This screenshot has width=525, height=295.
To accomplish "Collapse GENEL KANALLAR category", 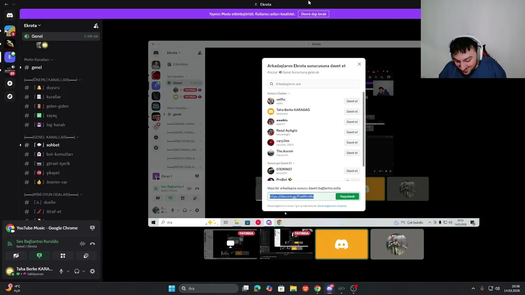I will tap(51, 137).
